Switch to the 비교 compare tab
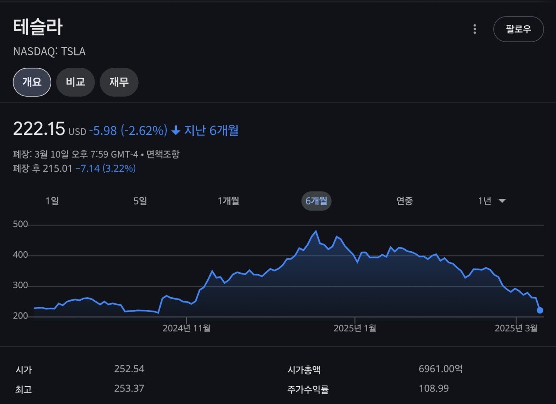The image size is (556, 404). pyautogui.click(x=75, y=82)
